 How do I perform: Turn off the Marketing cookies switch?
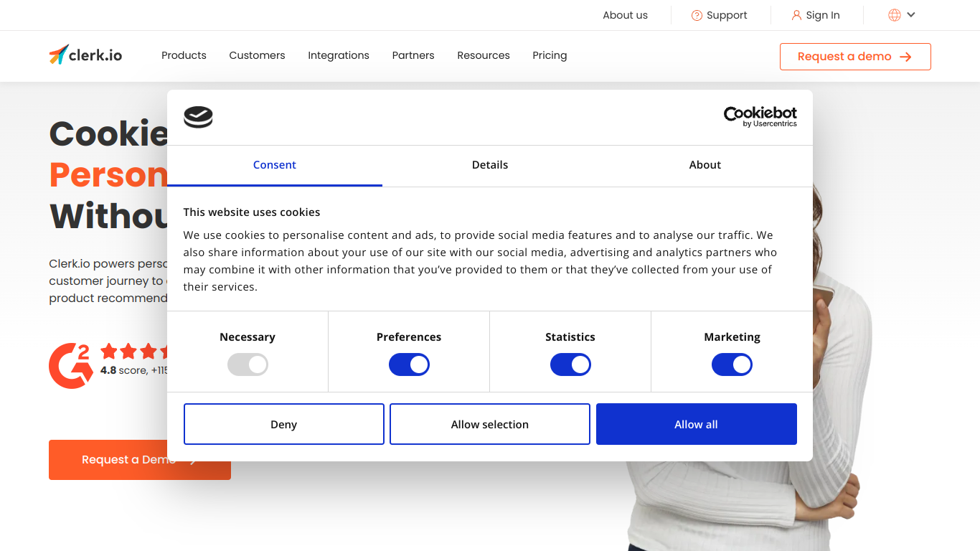click(732, 364)
